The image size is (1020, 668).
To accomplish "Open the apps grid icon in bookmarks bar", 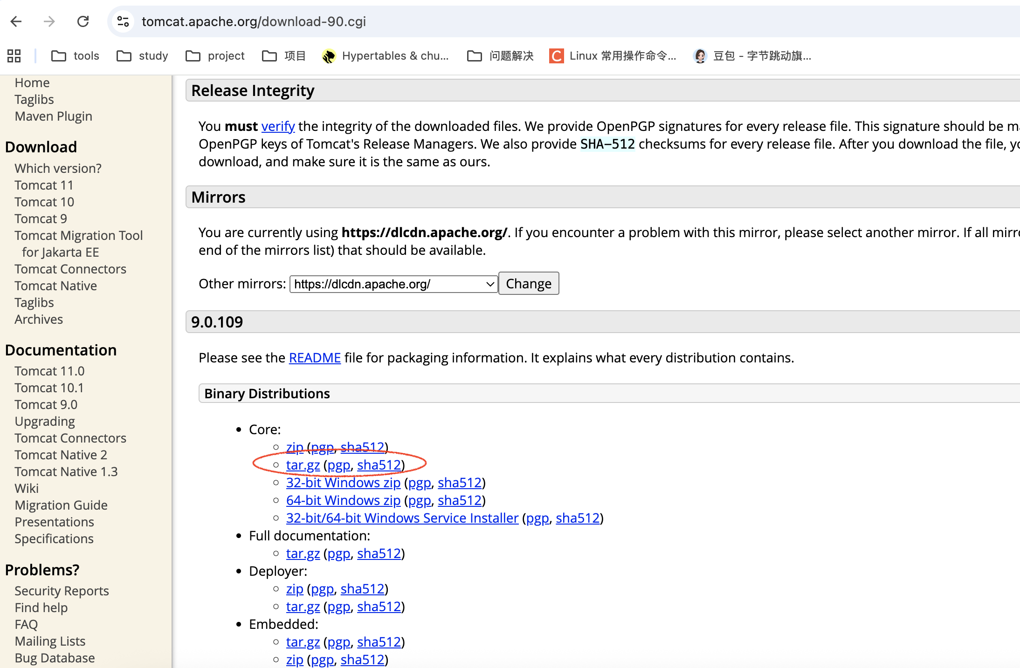I will pyautogui.click(x=14, y=56).
